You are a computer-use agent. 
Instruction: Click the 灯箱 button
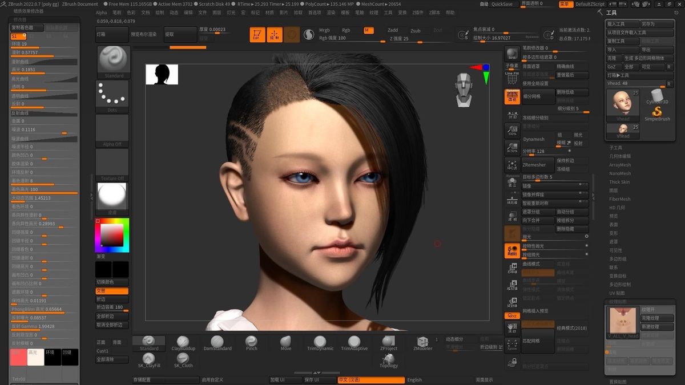[x=112, y=35]
